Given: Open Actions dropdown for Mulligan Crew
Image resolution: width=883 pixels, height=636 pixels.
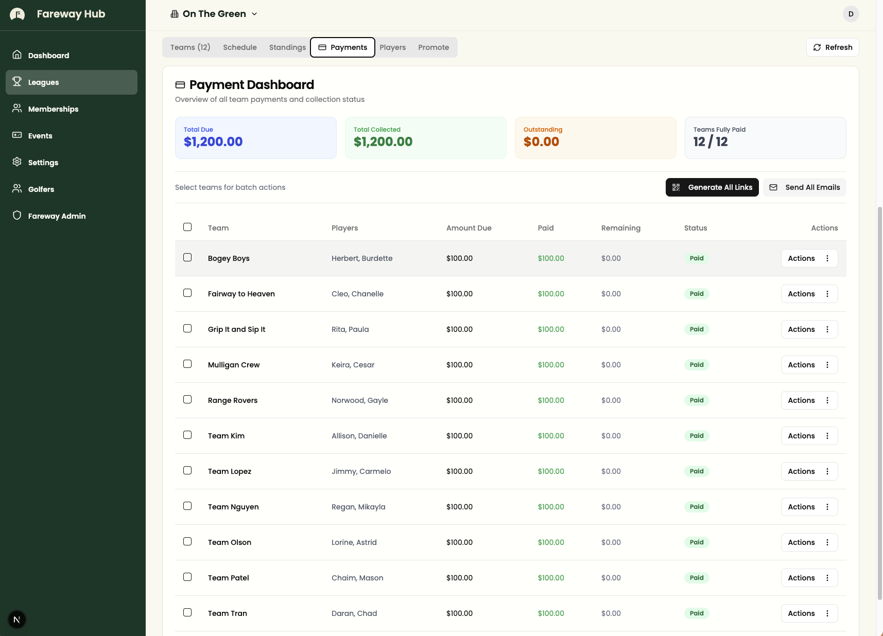Looking at the screenshot, I should point(809,365).
